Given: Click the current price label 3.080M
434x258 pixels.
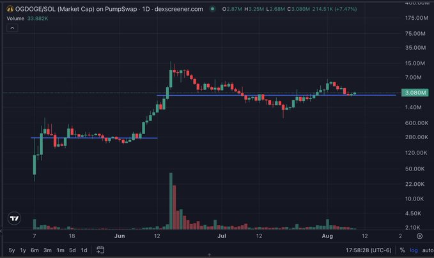Looking at the screenshot, I should (415, 93).
